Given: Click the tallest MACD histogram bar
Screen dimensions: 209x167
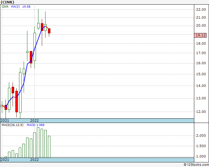Looking at the screenshot, I should coord(38,143).
